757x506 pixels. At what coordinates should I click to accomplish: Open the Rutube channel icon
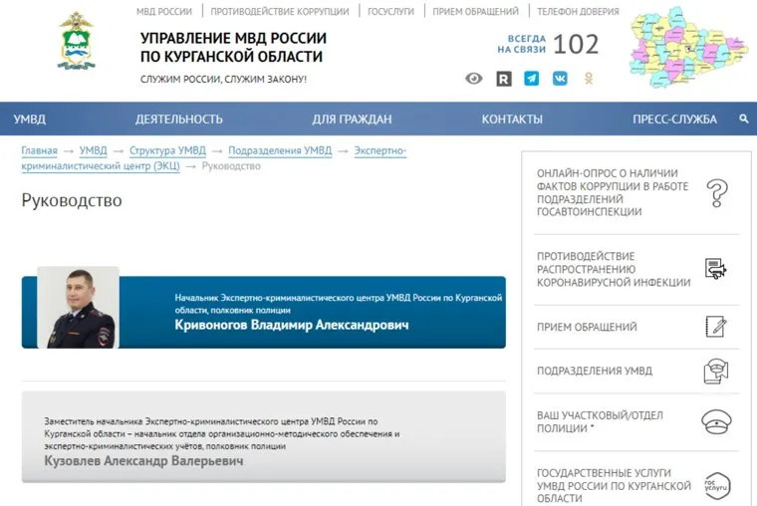coord(504,79)
